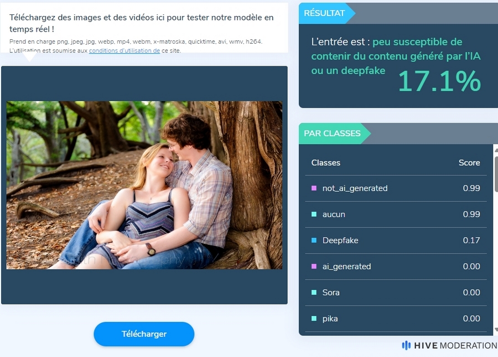
Task: Click the Sora class row label
Action: click(x=331, y=292)
